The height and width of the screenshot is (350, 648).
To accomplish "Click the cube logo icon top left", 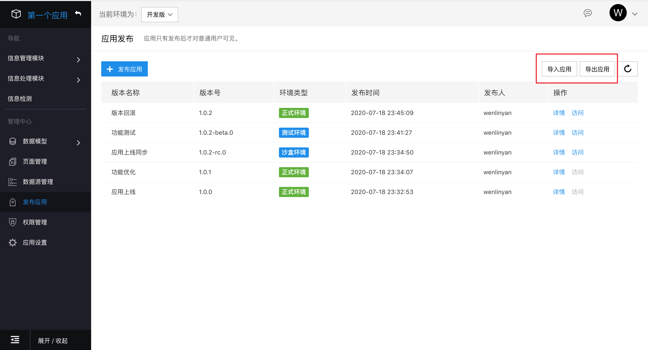I will (x=16, y=14).
